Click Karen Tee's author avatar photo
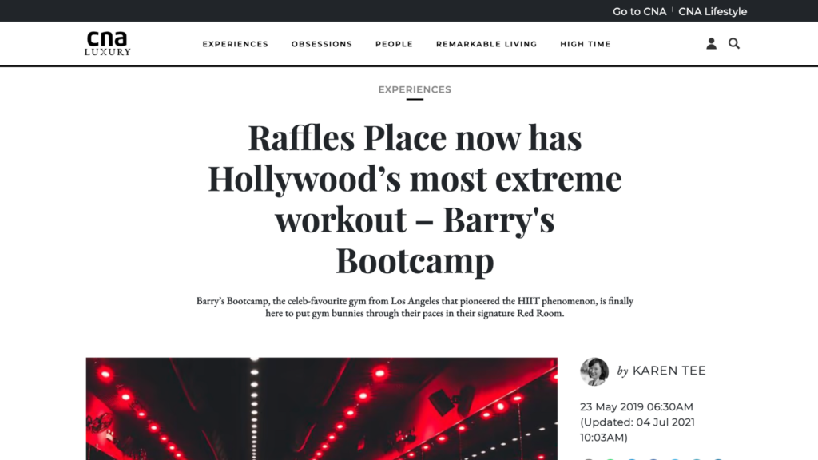The height and width of the screenshot is (460, 818). click(x=594, y=371)
